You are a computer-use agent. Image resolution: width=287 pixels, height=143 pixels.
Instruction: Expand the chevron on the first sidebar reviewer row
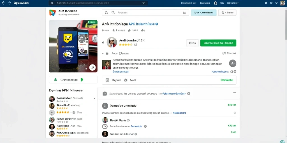94,98
